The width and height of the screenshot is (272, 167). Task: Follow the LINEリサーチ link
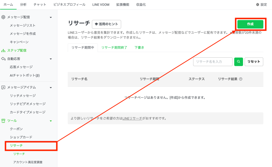click(x=132, y=118)
